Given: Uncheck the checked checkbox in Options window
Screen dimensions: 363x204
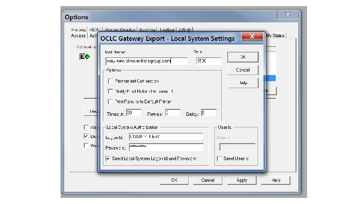Looking at the screenshot, I should pos(86,136).
